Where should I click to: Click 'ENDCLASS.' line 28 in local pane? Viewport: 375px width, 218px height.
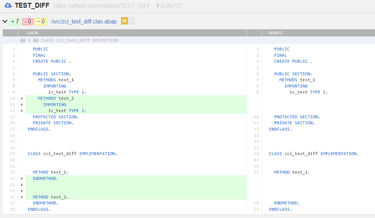pos(39,209)
